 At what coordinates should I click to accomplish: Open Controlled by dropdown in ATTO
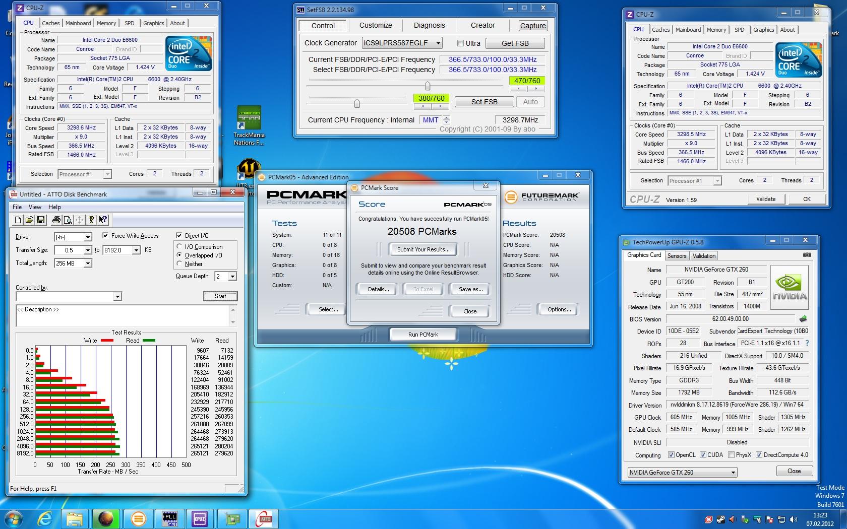click(117, 297)
